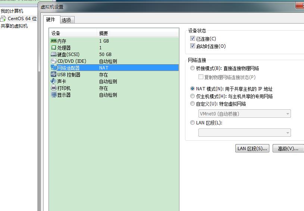Viewport: 304px width, 211px height.
Task: Select 桥接模式(B) radio button
Action: coord(192,68)
